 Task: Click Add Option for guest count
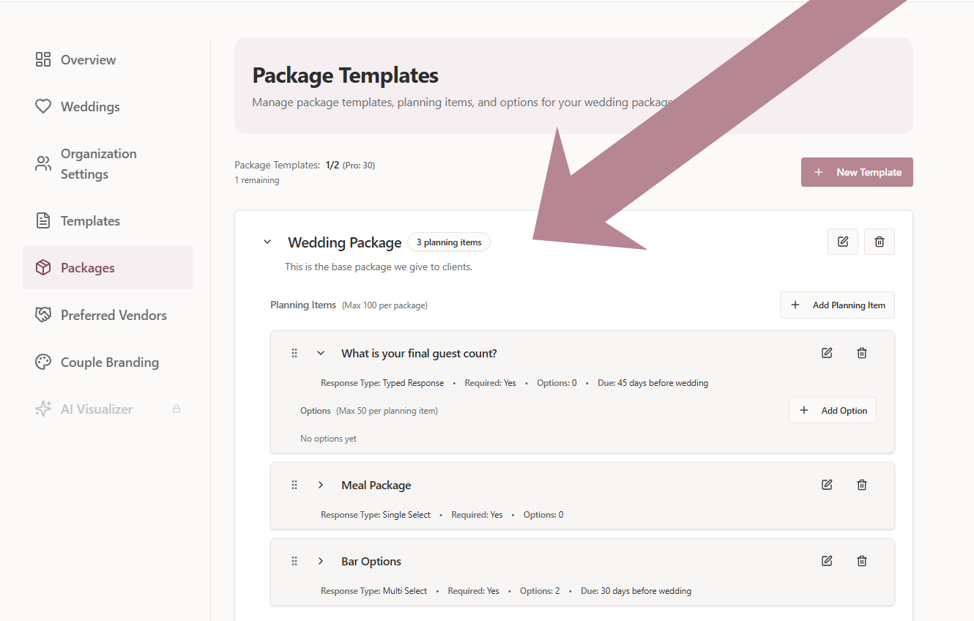point(833,411)
